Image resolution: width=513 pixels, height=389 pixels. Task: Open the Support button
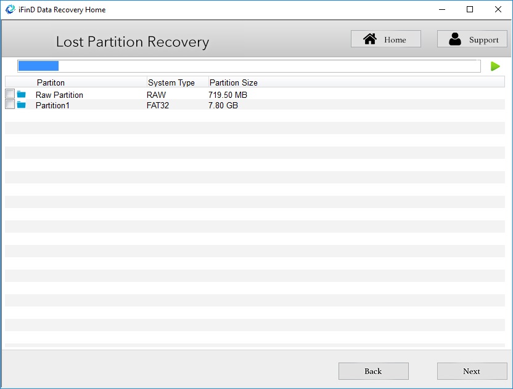pos(472,39)
